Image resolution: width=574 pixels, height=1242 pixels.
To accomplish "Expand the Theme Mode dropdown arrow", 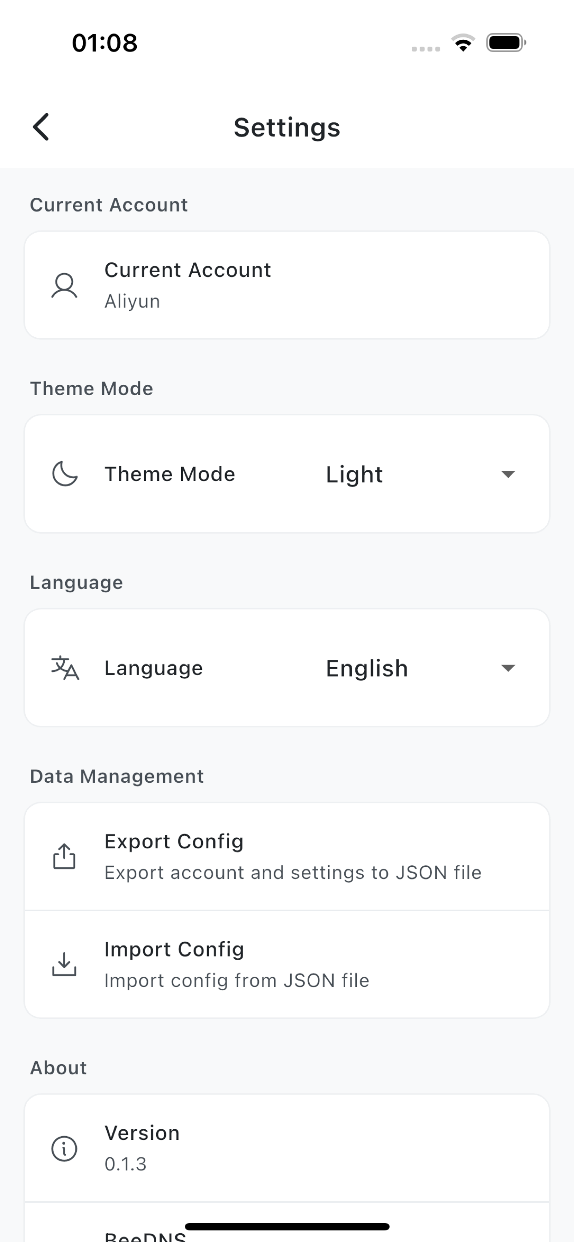I will (508, 475).
